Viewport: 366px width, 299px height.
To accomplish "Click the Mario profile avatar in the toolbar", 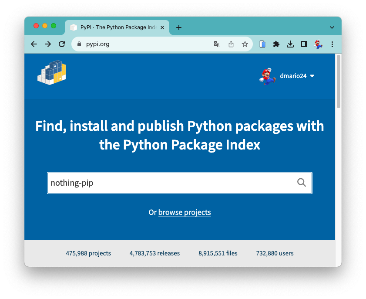I will click(318, 44).
